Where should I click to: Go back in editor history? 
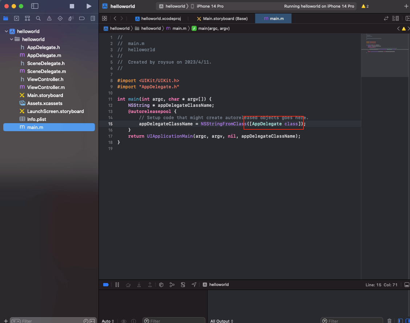pos(115,18)
